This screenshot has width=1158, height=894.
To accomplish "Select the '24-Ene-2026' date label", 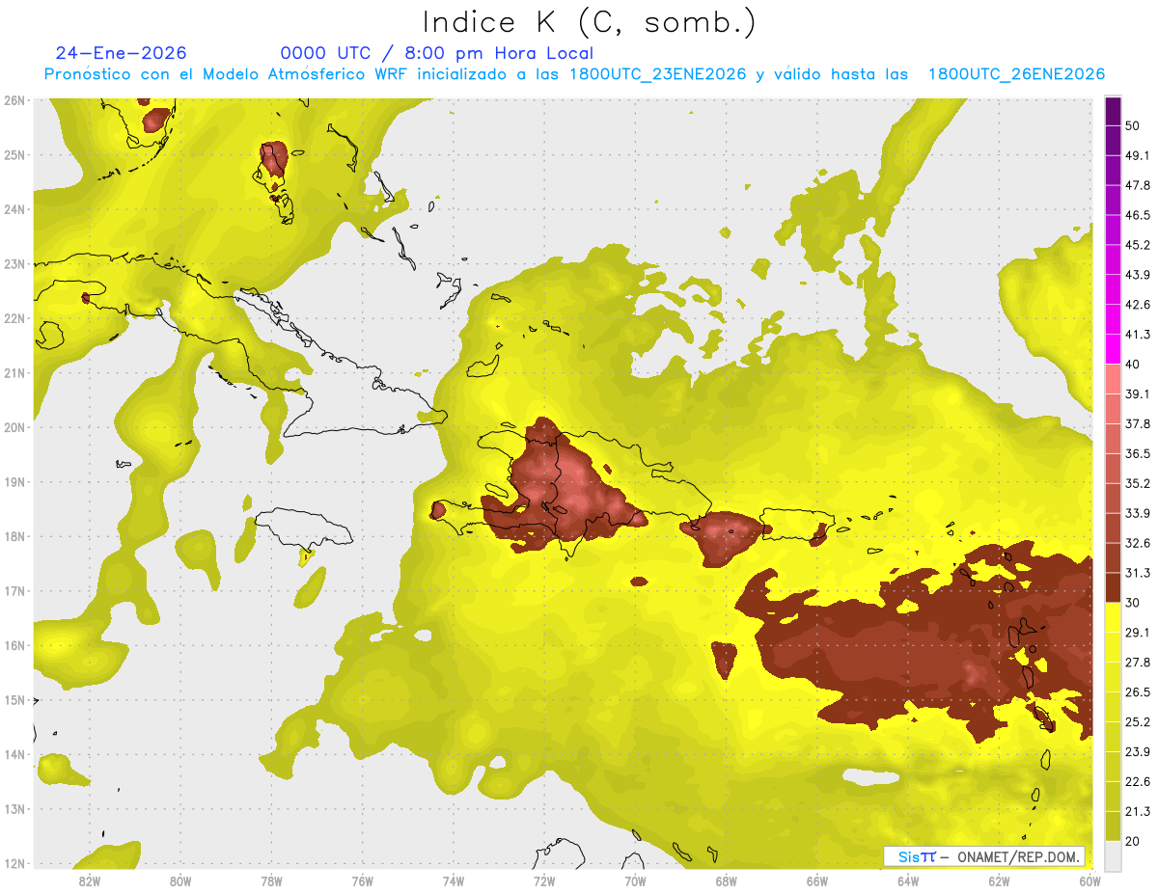I will [121, 53].
